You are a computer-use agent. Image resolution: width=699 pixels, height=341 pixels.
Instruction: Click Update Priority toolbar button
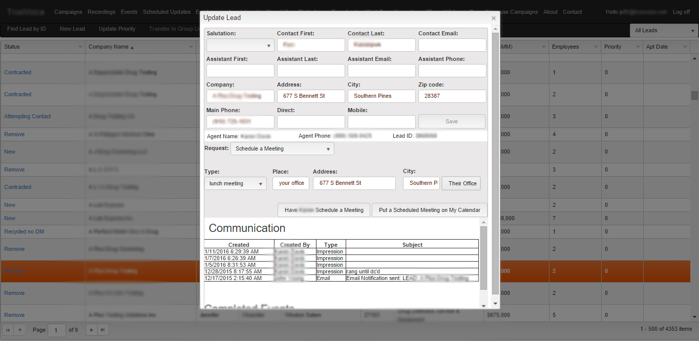117,29
